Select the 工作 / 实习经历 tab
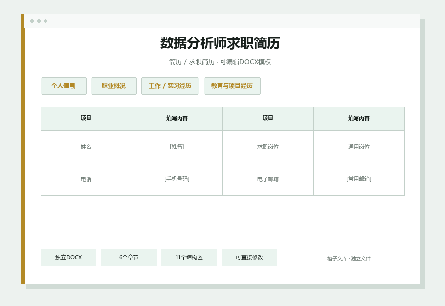Image resolution: width=445 pixels, height=306 pixels. click(x=170, y=86)
